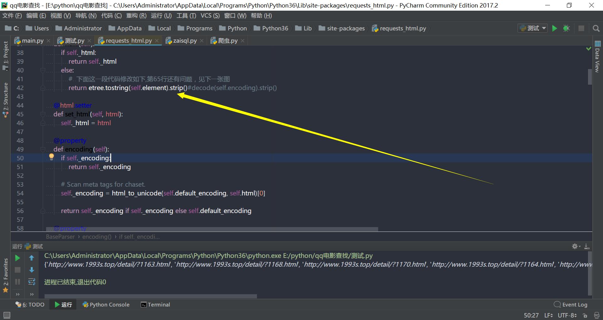Open the LF line separator dropdown
The image size is (603, 320).
[548, 315]
